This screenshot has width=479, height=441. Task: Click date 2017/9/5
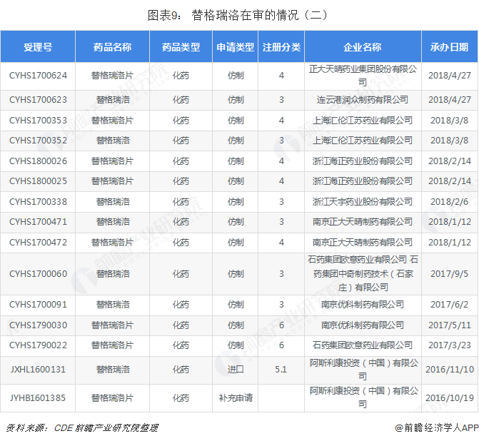(x=449, y=273)
